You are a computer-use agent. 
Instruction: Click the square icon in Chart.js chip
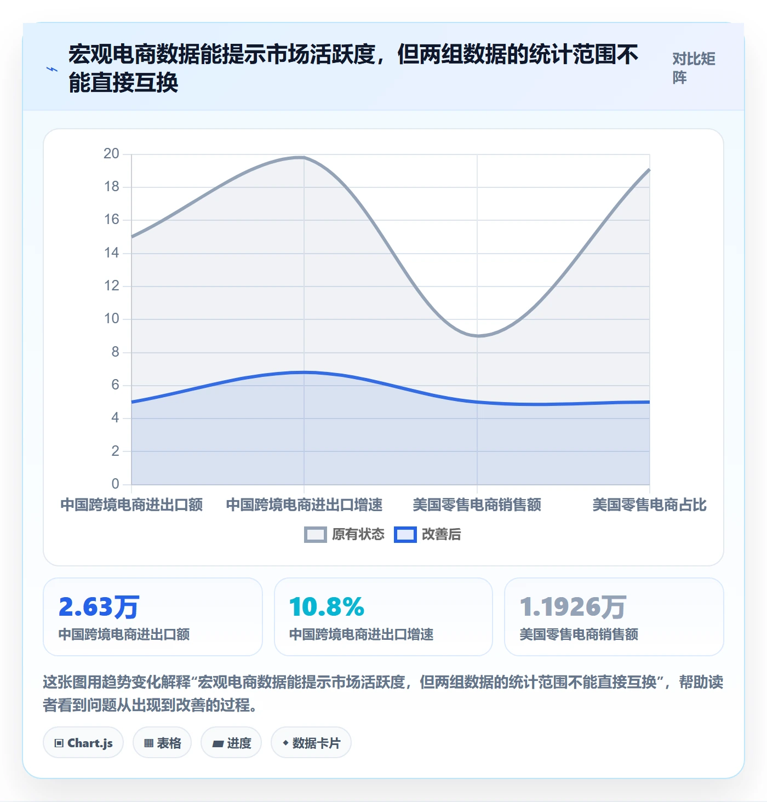pos(59,743)
